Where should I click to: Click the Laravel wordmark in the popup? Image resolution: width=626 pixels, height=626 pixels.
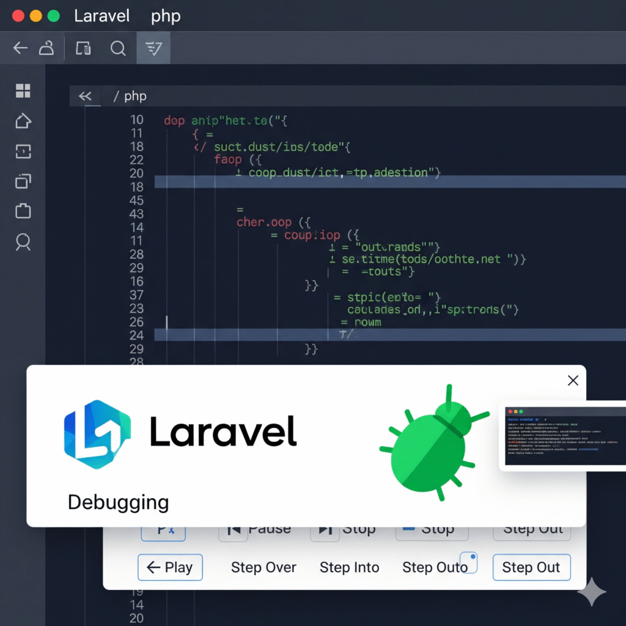[x=223, y=431]
